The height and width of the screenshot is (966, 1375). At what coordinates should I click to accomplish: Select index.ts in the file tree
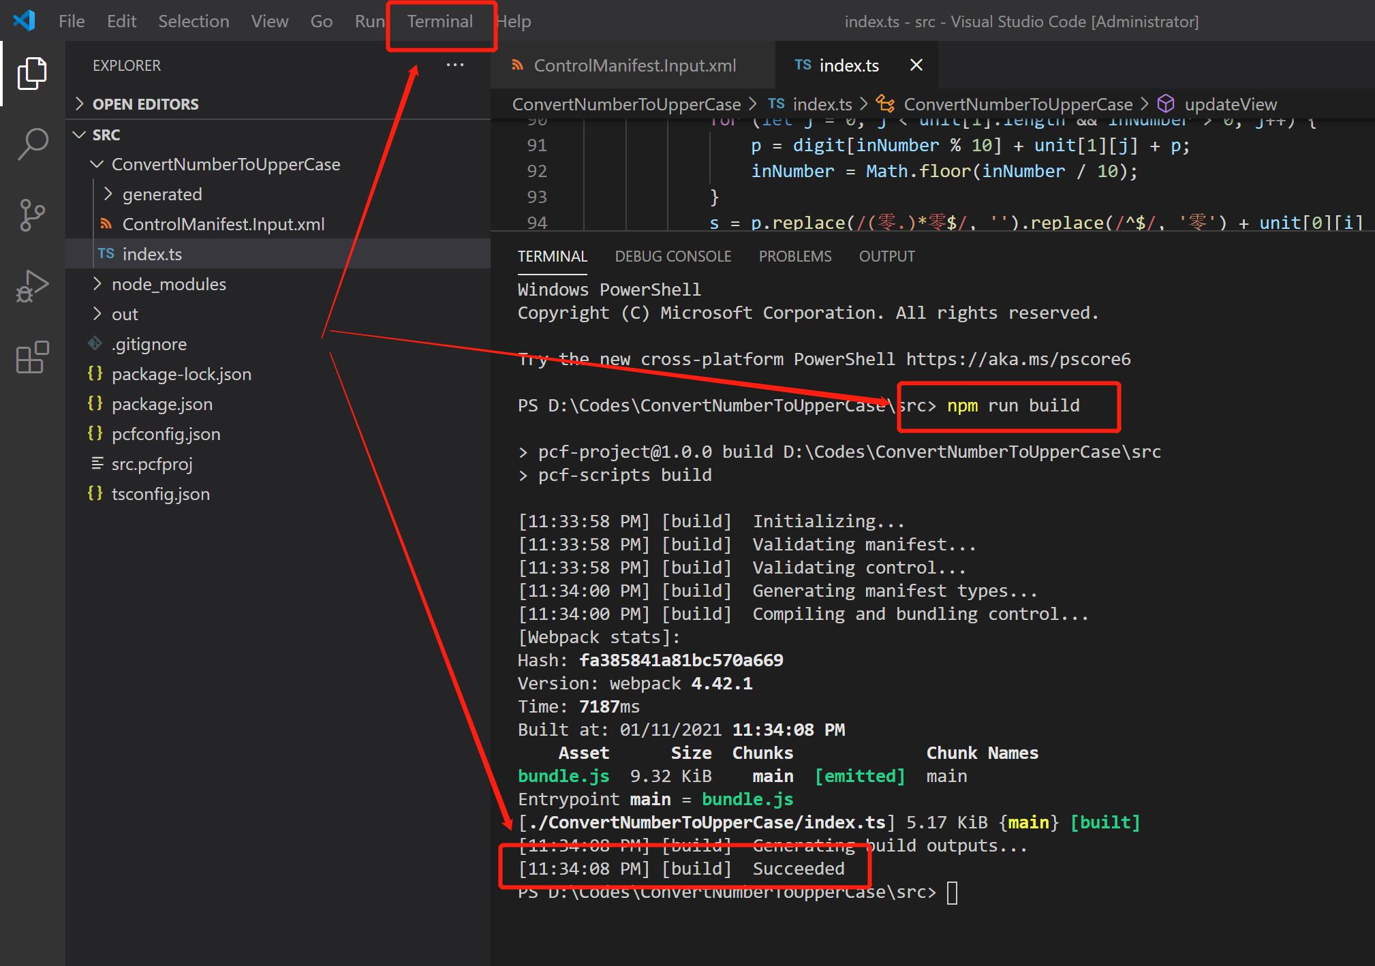[x=278, y=254]
